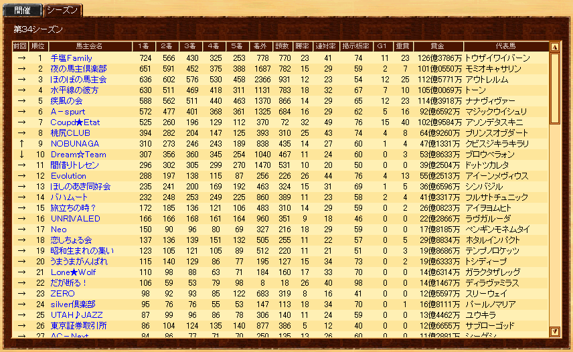Viewport: 573px width, 352px height.
Task: Click the 水平線の彼方 link
Action: click(74, 90)
